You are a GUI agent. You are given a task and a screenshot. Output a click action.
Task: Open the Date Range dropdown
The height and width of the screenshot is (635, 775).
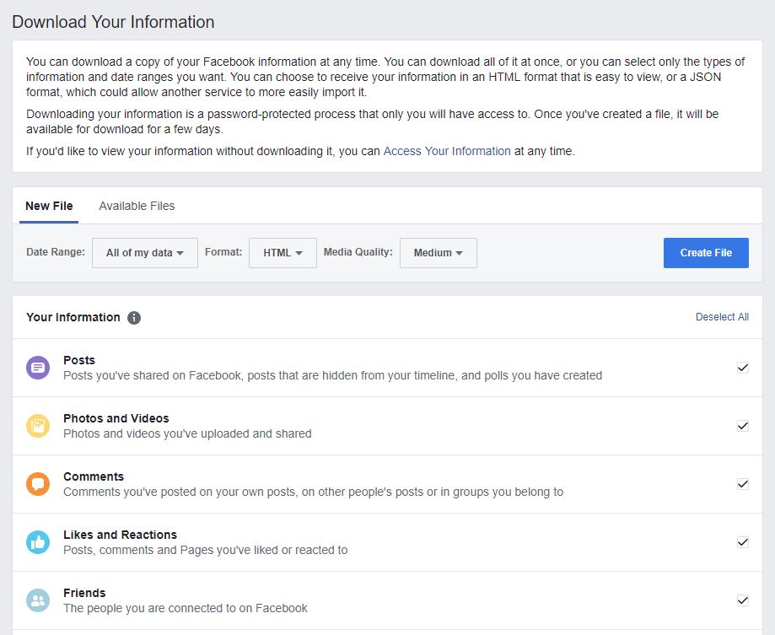point(144,253)
